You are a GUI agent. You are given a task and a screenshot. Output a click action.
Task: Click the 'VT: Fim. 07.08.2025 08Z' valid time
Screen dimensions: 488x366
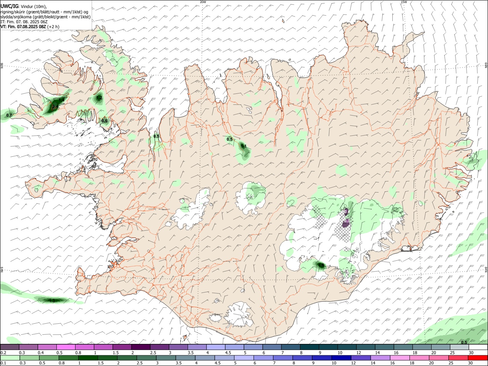(23, 27)
